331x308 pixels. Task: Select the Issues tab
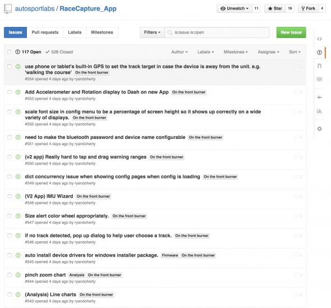click(x=15, y=32)
